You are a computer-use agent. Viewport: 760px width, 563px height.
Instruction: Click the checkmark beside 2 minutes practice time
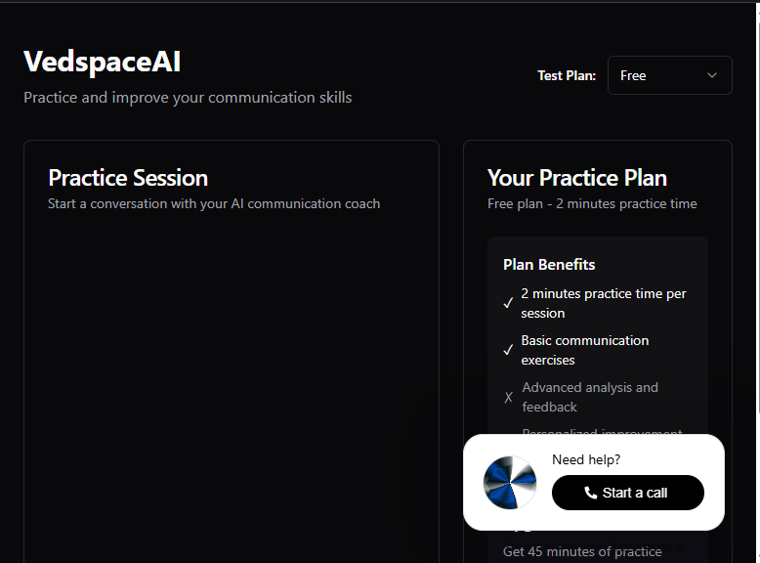(508, 303)
